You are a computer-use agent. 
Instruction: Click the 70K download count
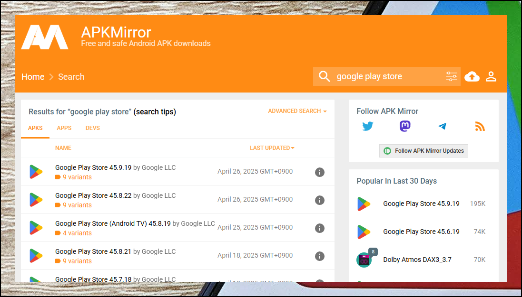click(x=479, y=260)
